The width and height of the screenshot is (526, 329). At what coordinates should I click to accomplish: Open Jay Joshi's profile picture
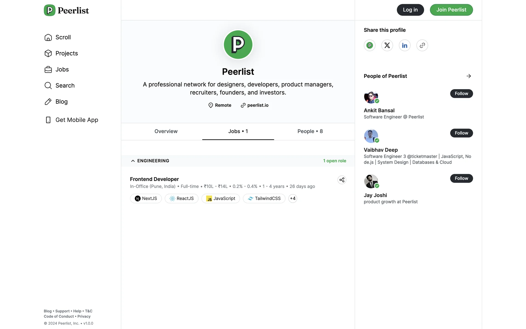pyautogui.click(x=371, y=181)
